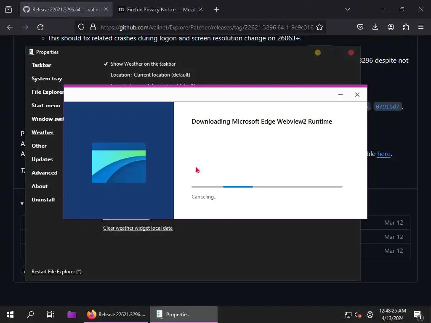Open About section in Properties
431x323 pixels.
point(40,186)
